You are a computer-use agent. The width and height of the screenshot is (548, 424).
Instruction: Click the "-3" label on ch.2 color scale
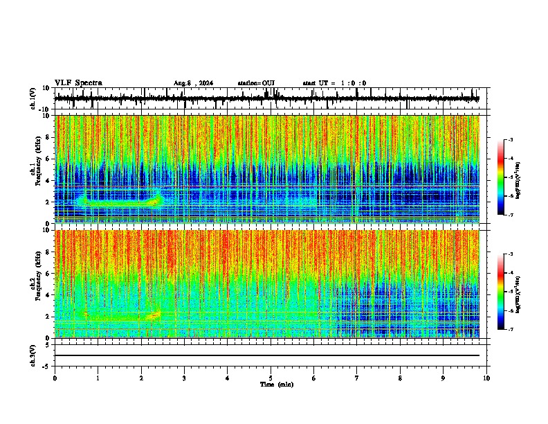pyautogui.click(x=510, y=254)
